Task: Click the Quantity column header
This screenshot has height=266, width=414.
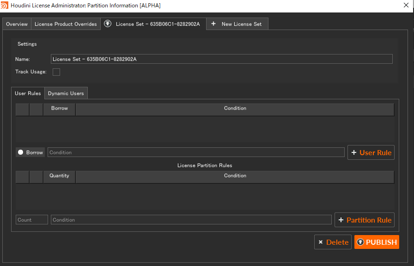Action: (x=60, y=177)
